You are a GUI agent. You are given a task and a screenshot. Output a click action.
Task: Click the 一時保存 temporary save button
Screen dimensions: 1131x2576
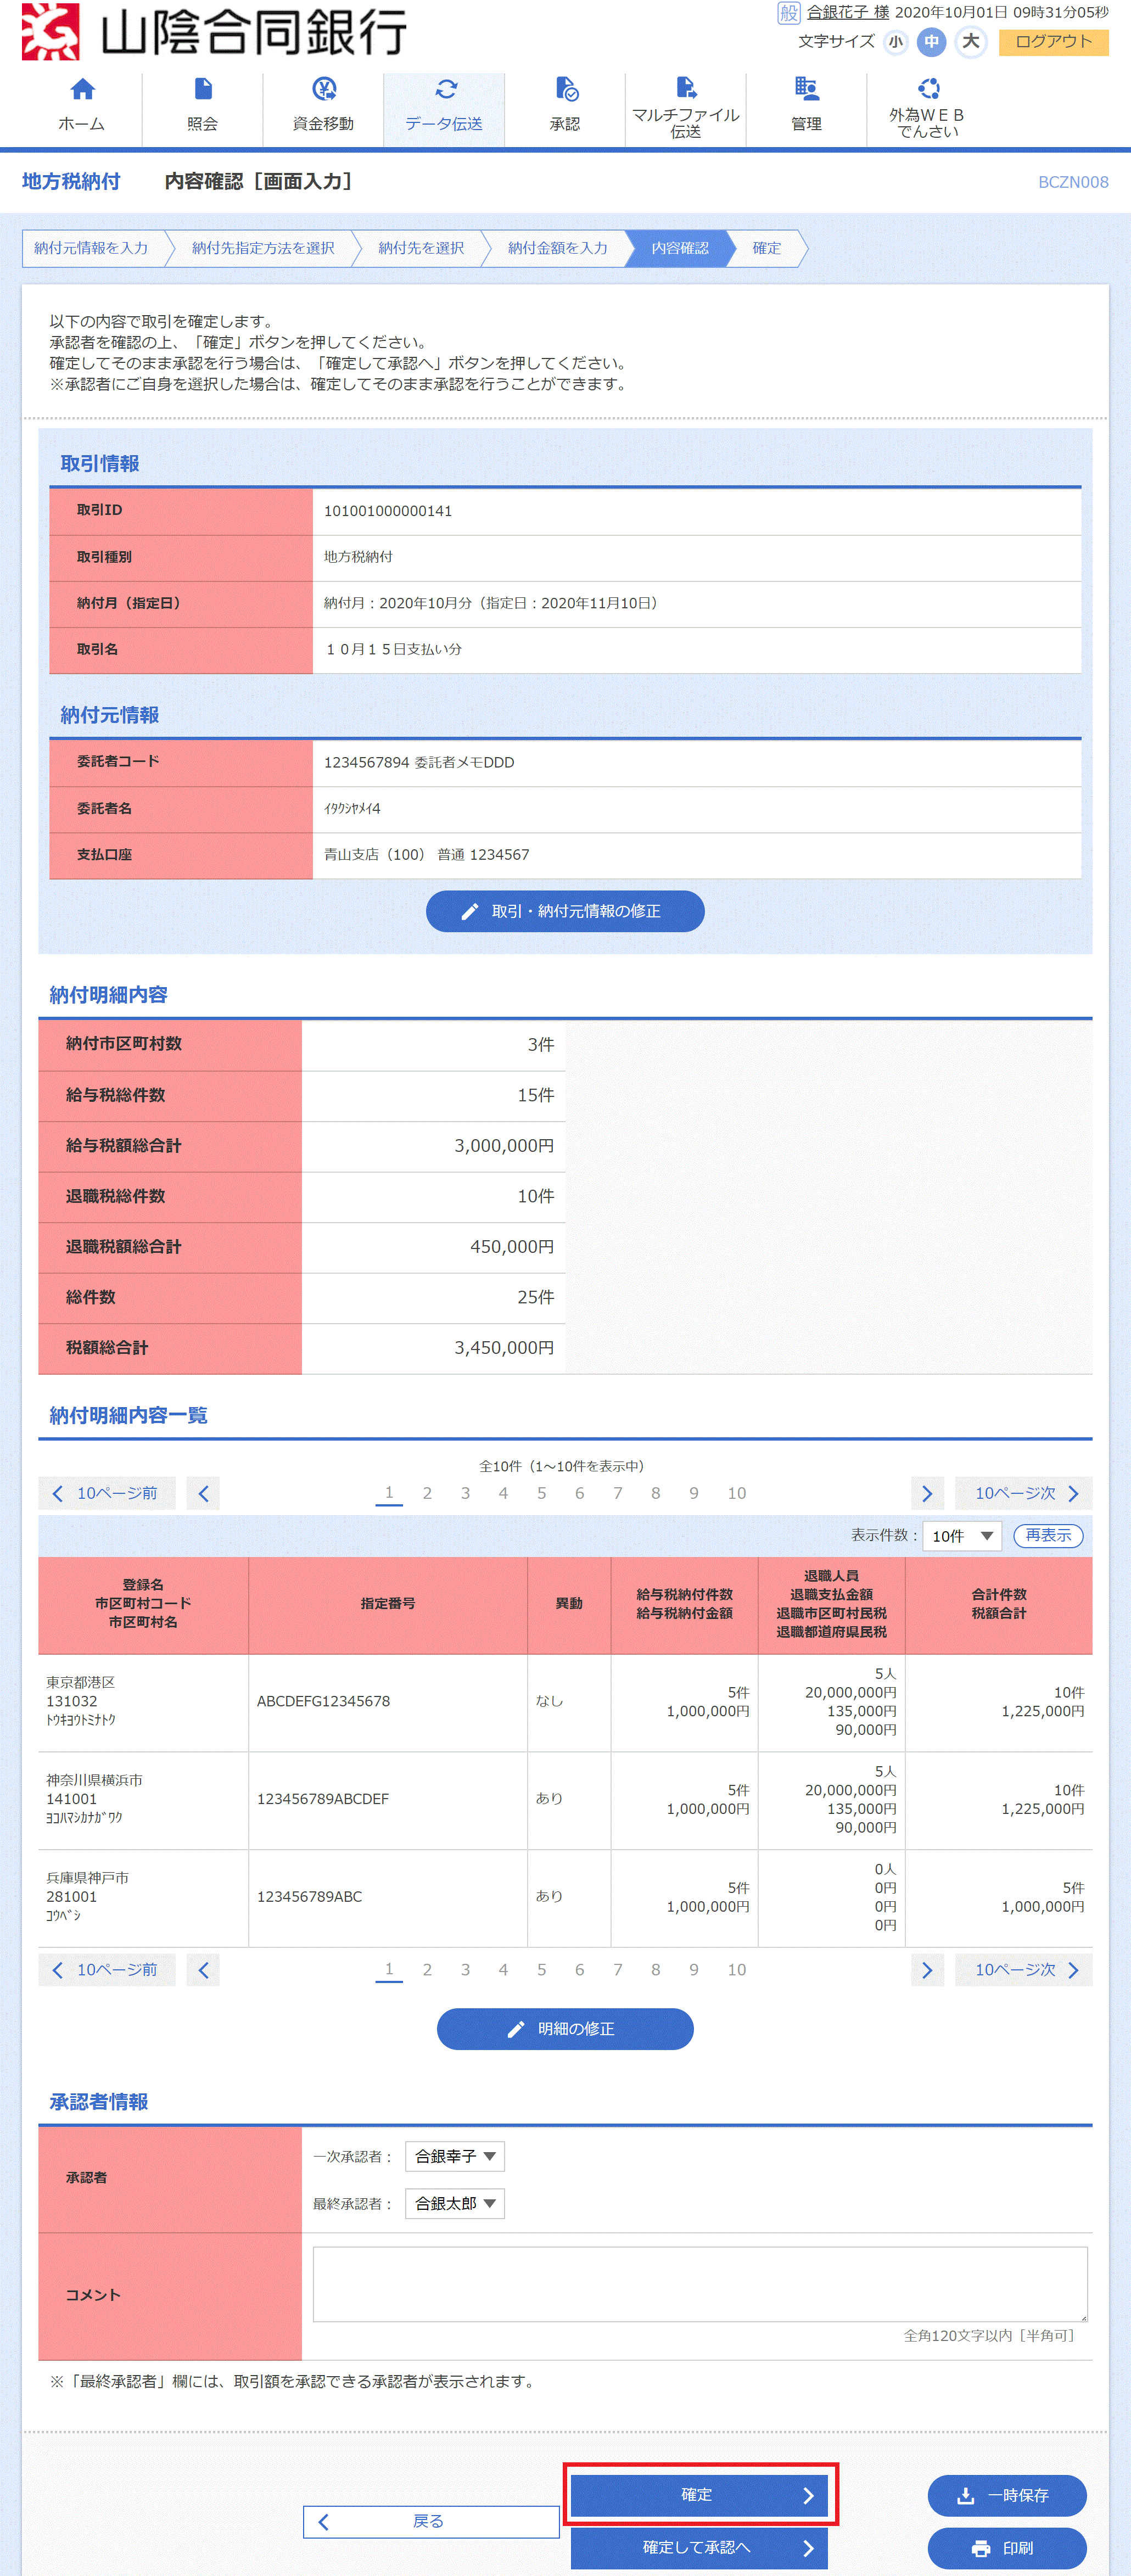(1006, 2495)
